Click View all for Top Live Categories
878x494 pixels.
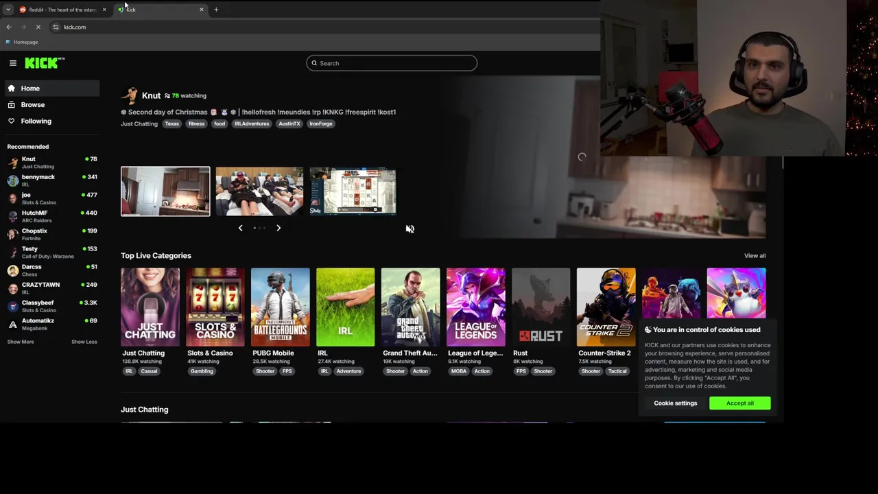(755, 256)
